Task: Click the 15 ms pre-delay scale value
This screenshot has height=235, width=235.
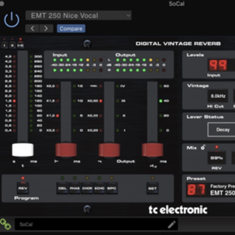Action: 80,86
